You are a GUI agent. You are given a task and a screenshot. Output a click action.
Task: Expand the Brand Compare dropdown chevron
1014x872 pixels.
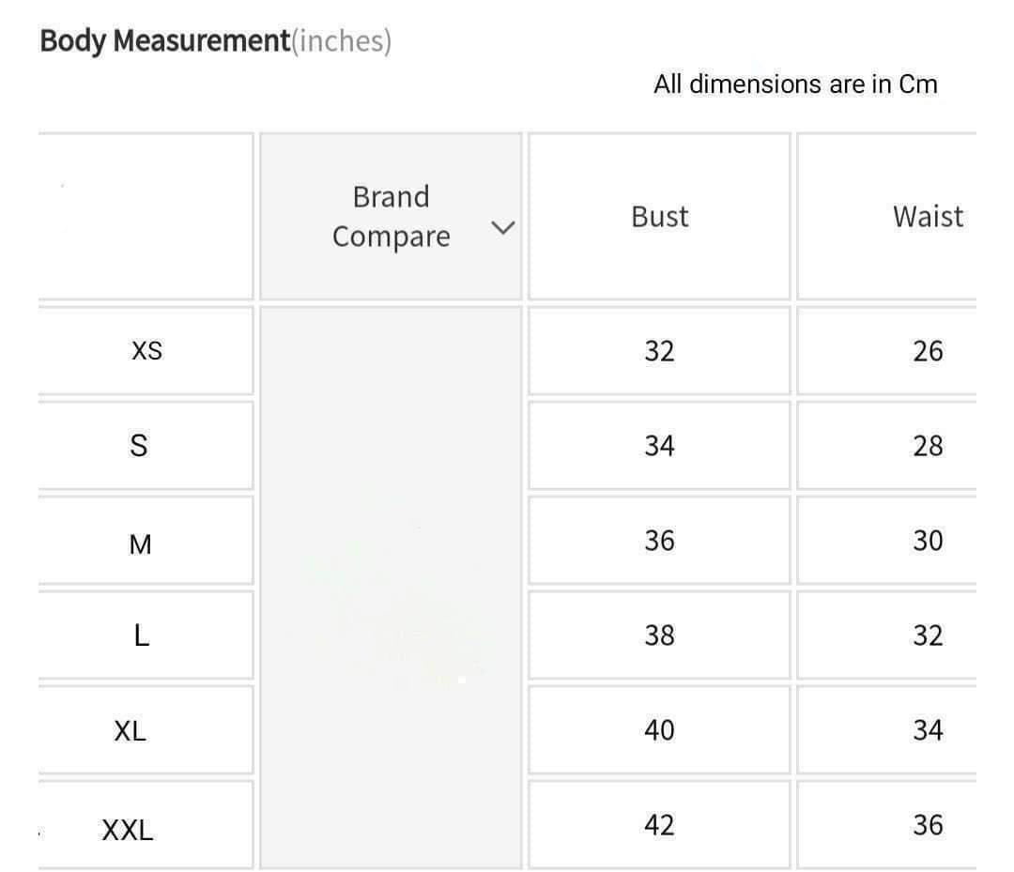(x=504, y=227)
